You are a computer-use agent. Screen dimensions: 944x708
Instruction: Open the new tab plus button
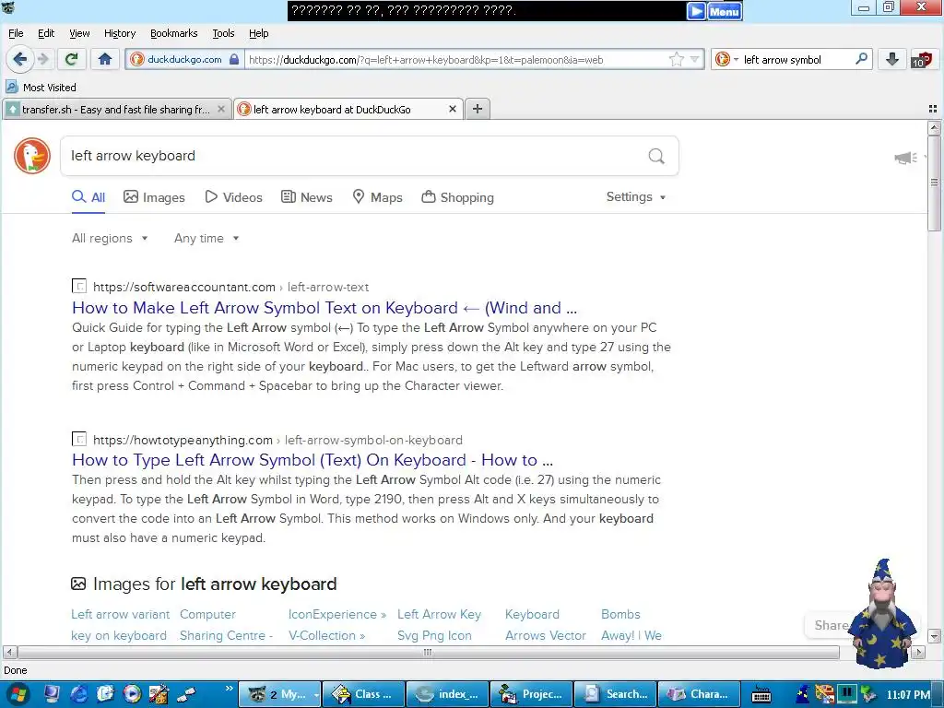tap(477, 109)
